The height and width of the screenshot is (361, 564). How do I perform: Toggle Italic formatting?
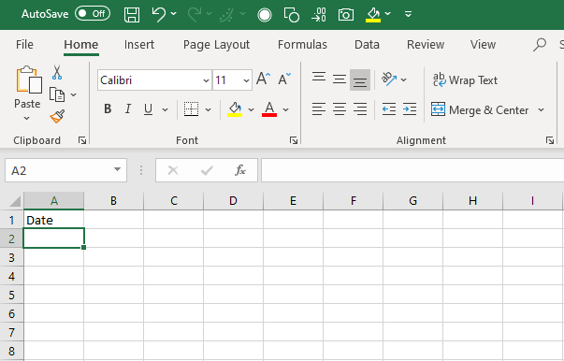128,108
